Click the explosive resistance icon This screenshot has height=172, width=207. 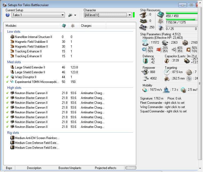point(188,49)
